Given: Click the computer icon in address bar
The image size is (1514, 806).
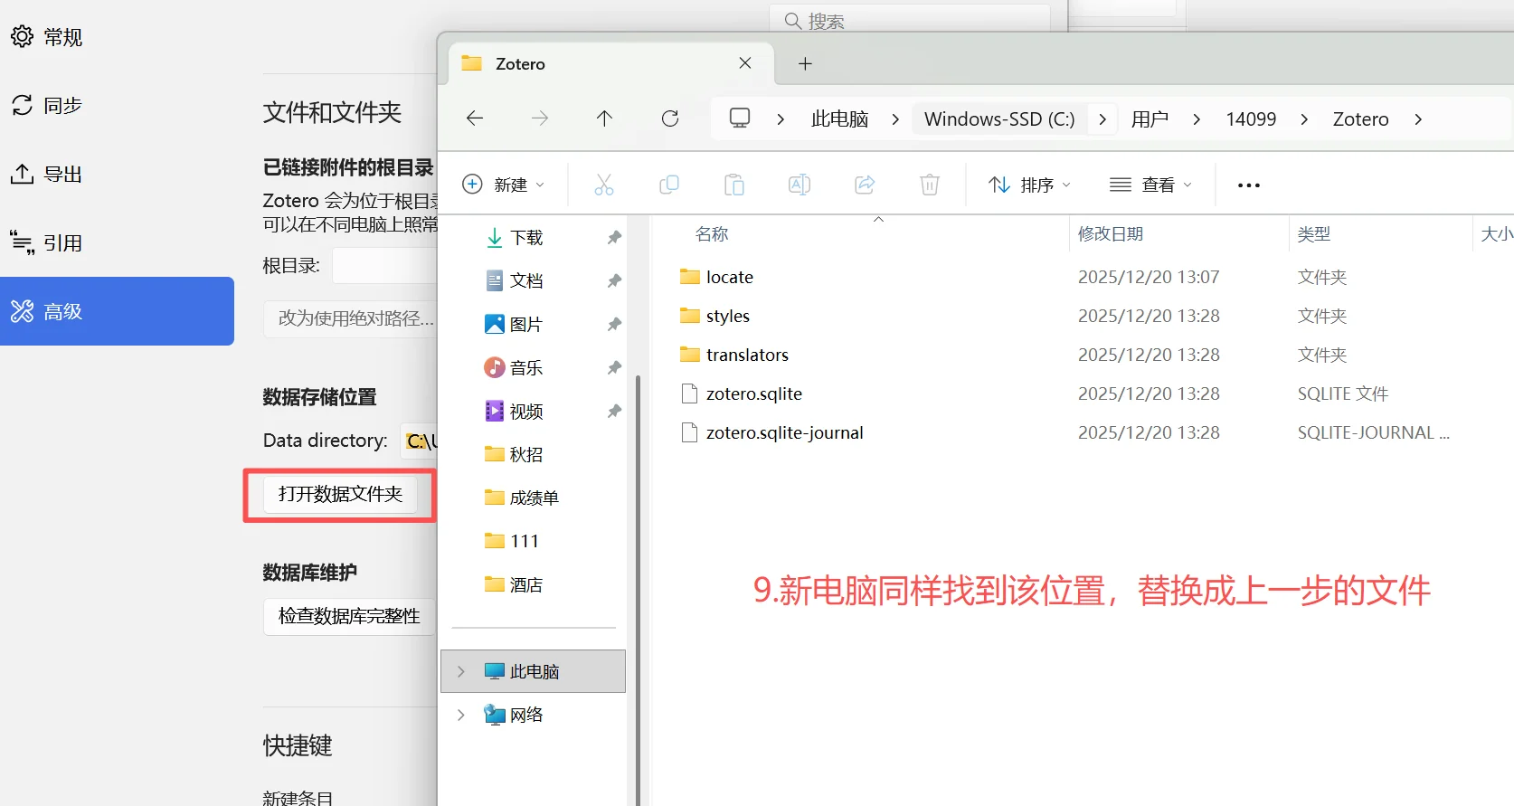Looking at the screenshot, I should [740, 119].
